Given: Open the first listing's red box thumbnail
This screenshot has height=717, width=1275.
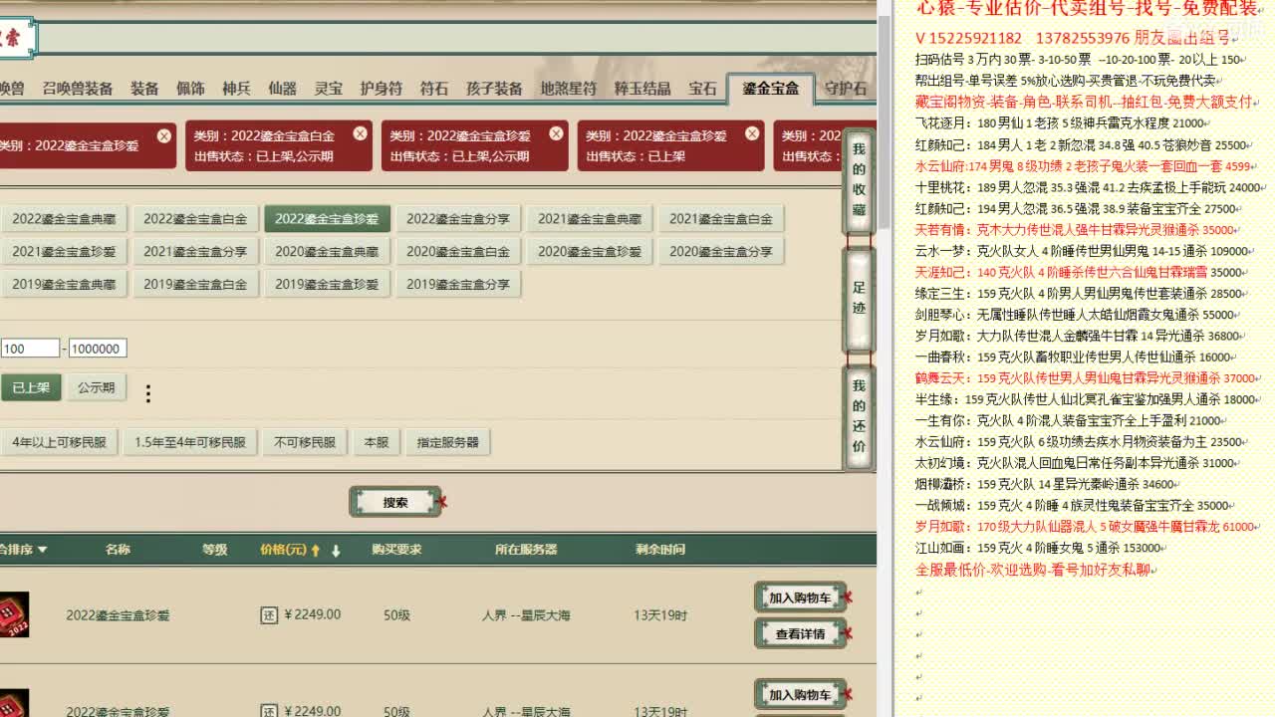Looking at the screenshot, I should (x=13, y=614).
